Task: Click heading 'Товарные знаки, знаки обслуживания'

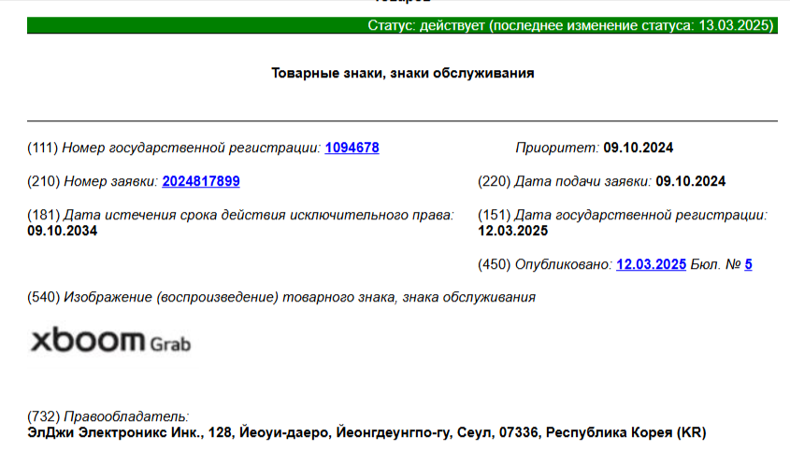Action: click(x=403, y=73)
